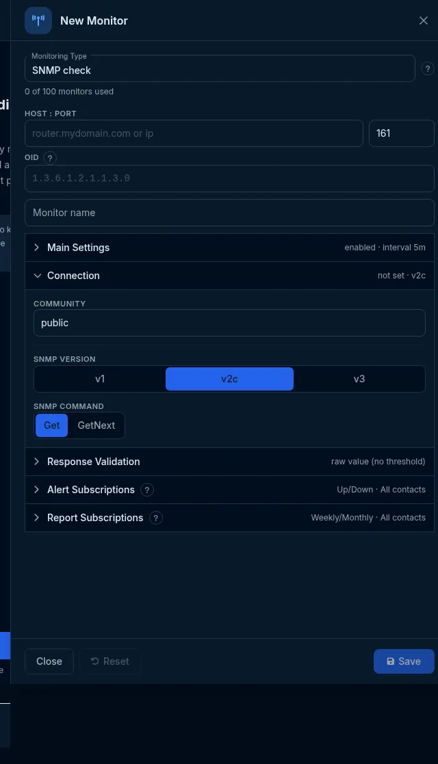Collapse the Connection section
438x764 pixels.
click(x=229, y=276)
